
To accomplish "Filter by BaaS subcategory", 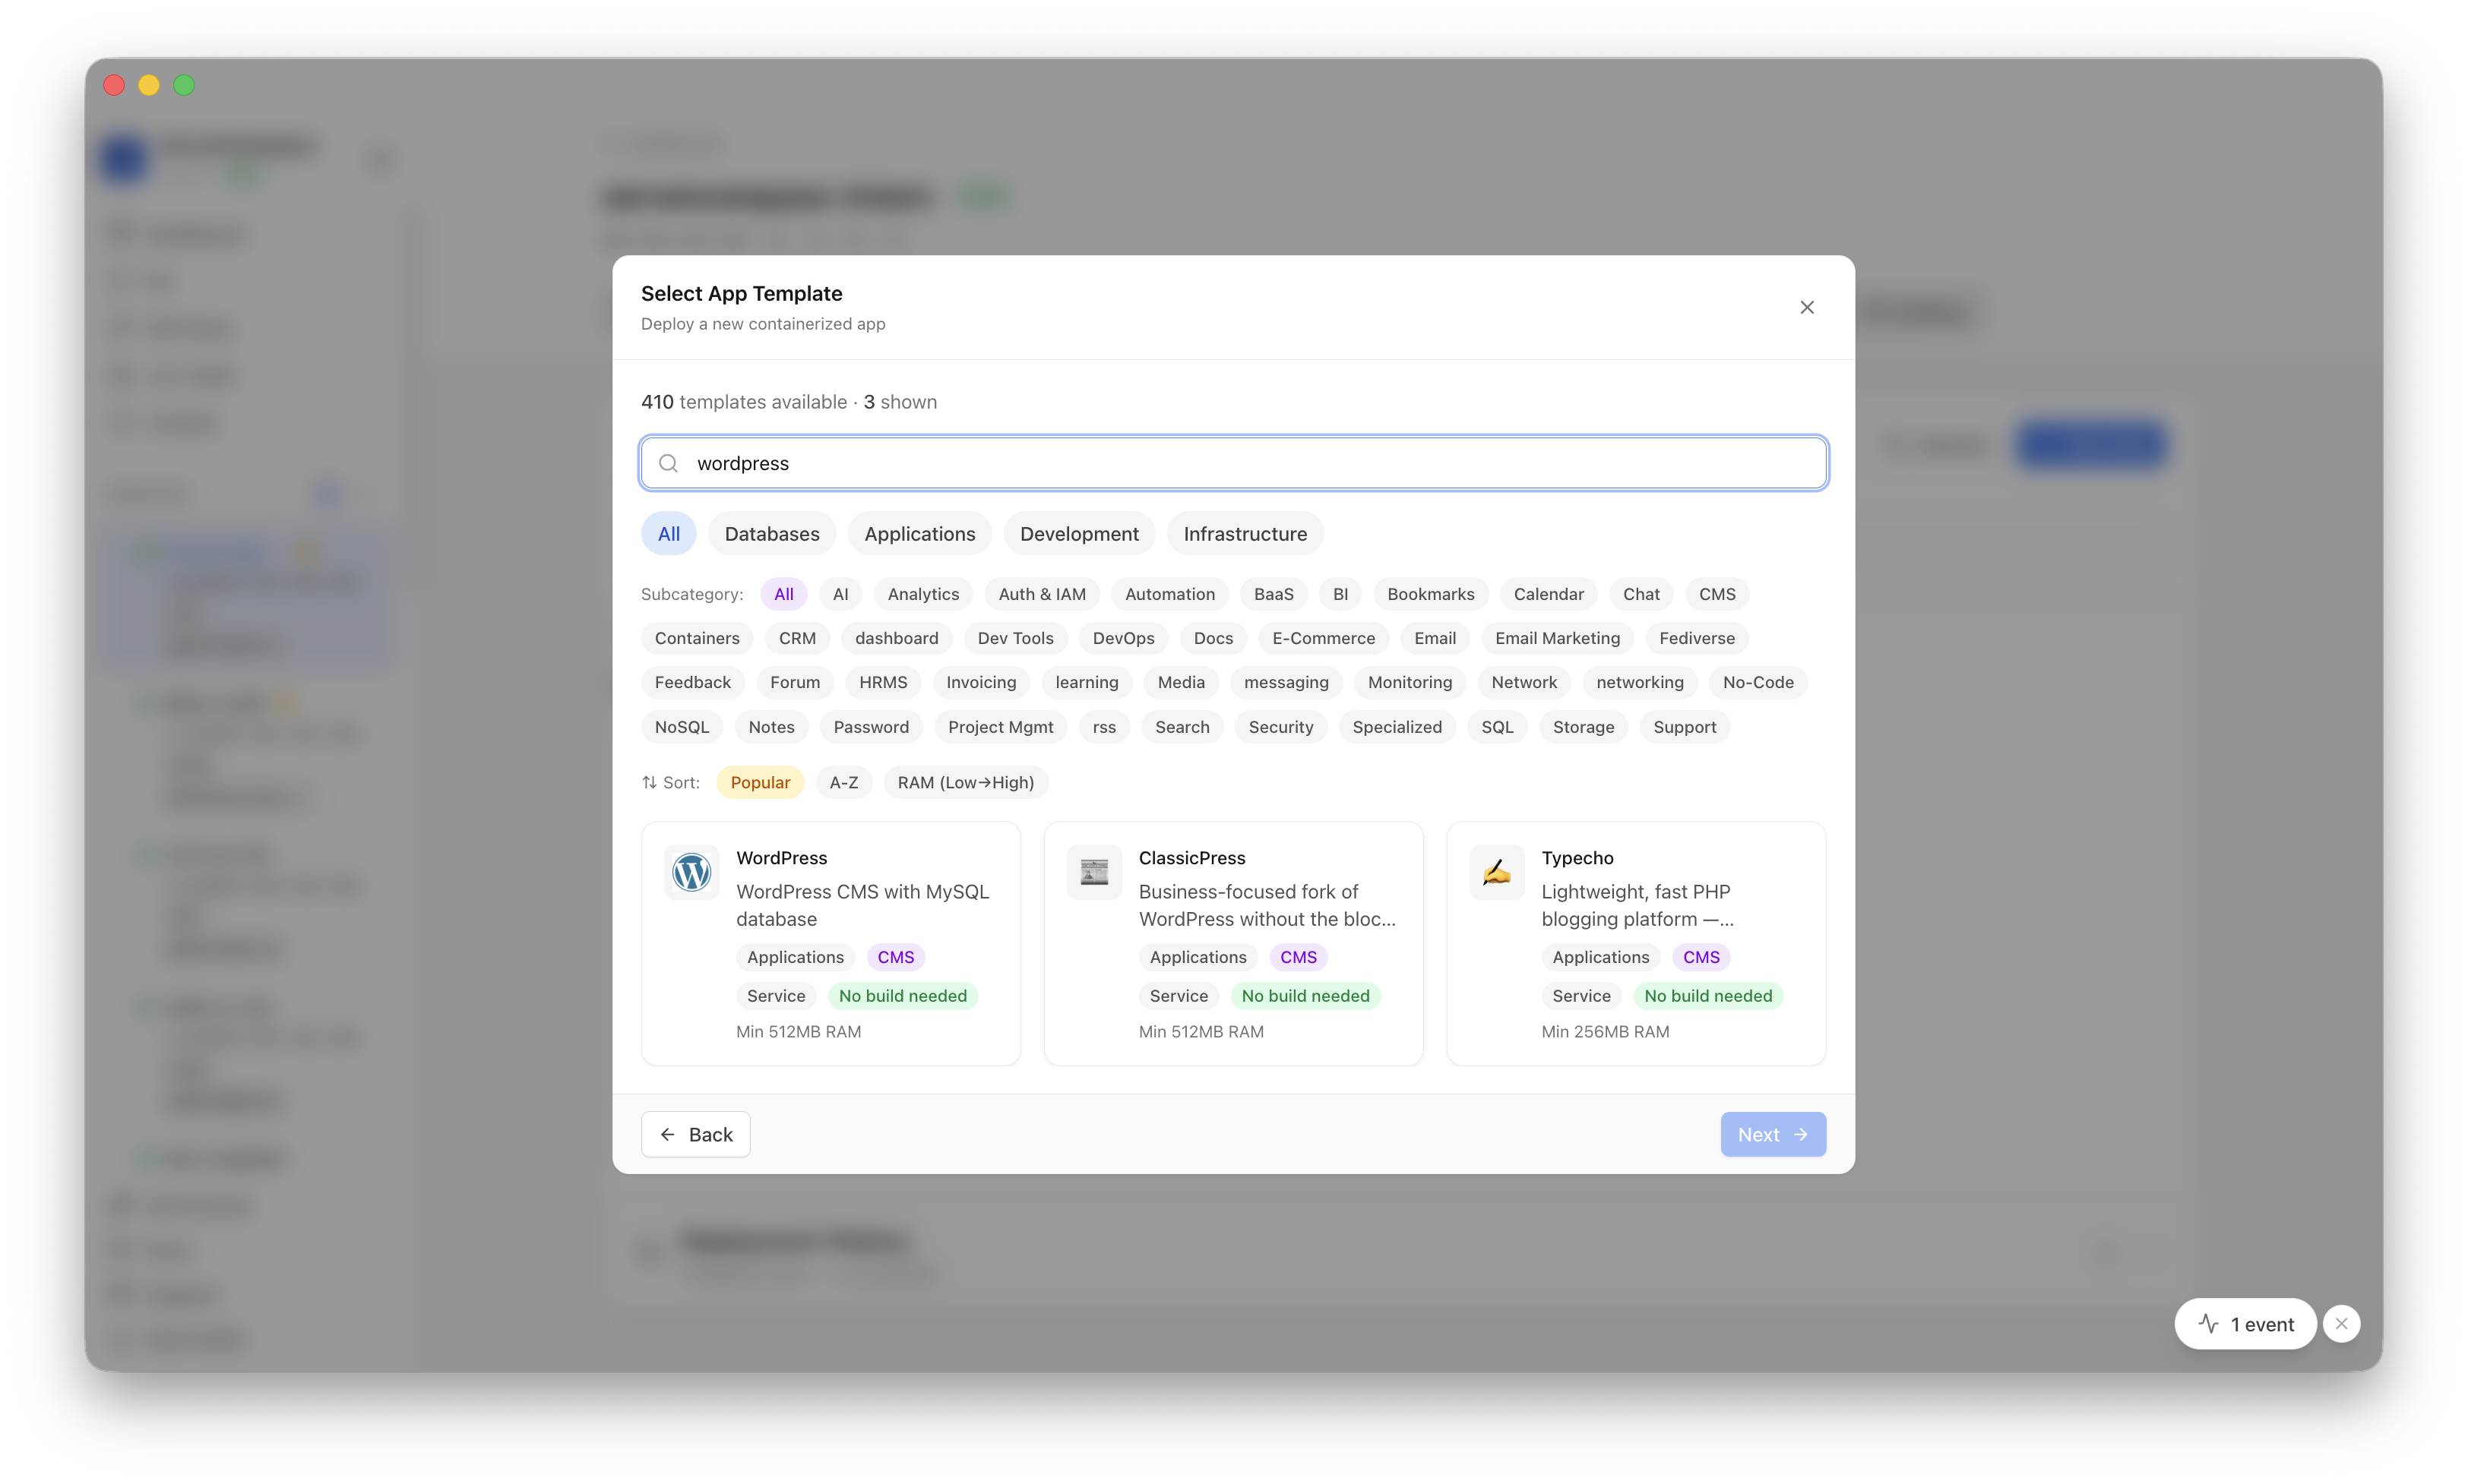I will coord(1274,594).
